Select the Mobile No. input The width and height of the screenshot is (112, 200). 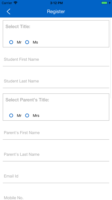56,197
